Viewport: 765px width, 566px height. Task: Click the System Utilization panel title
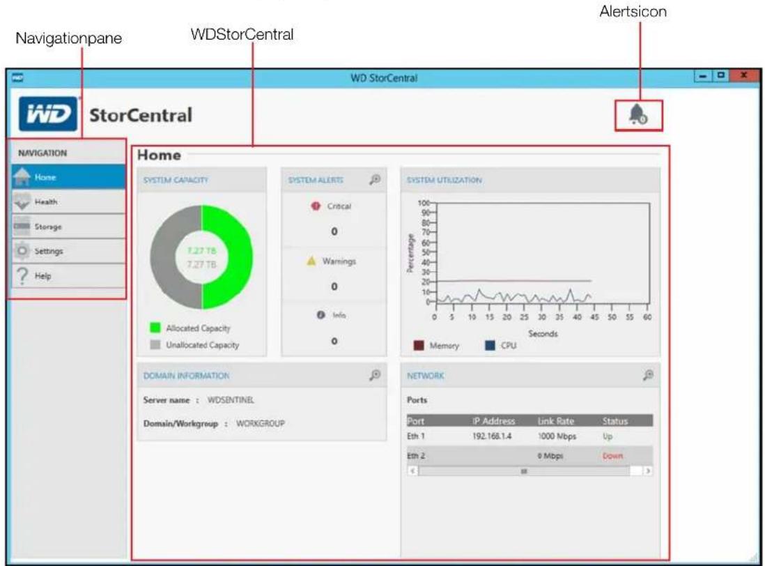tap(445, 180)
